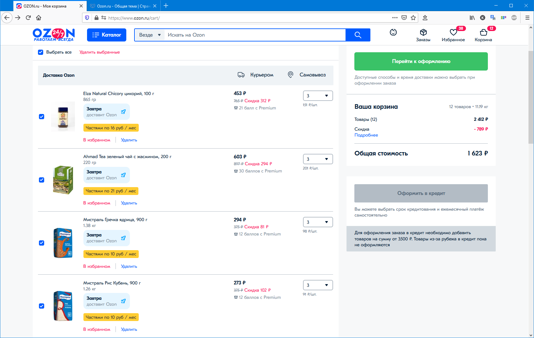Open the Заказы orders icon
This screenshot has height=338, width=534.
pos(423,35)
